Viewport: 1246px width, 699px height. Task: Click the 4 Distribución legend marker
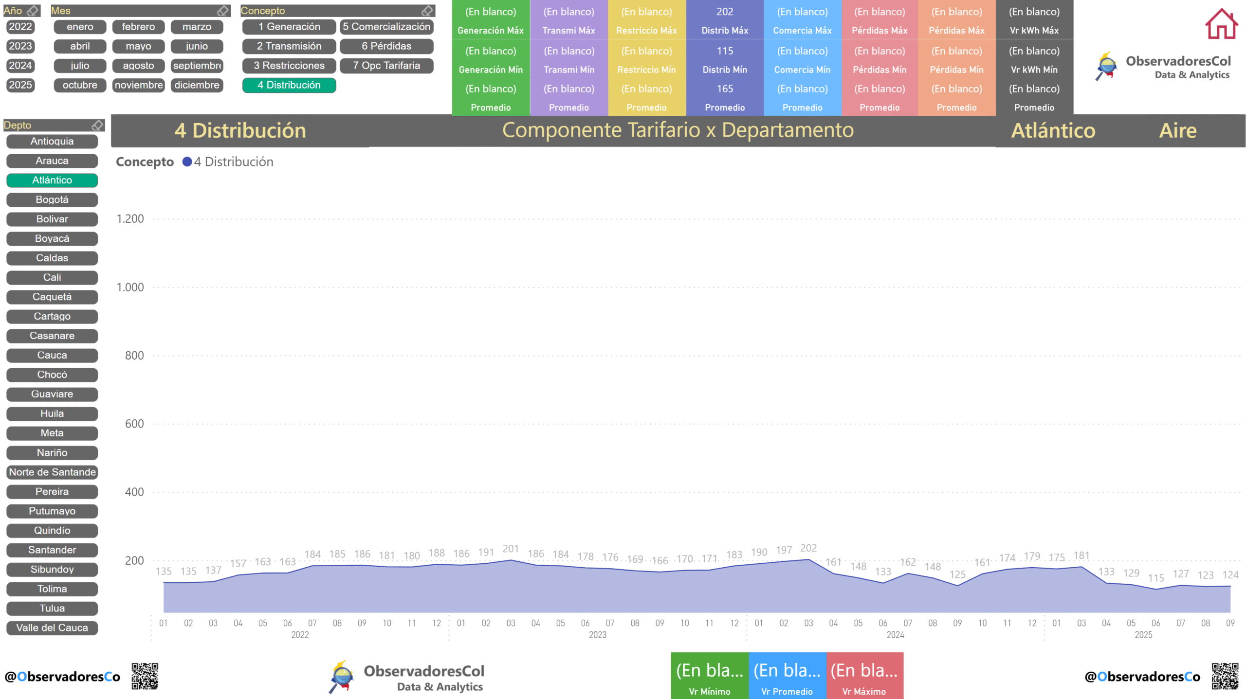(x=187, y=162)
